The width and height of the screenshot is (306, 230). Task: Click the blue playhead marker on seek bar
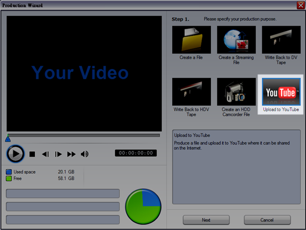point(8,139)
